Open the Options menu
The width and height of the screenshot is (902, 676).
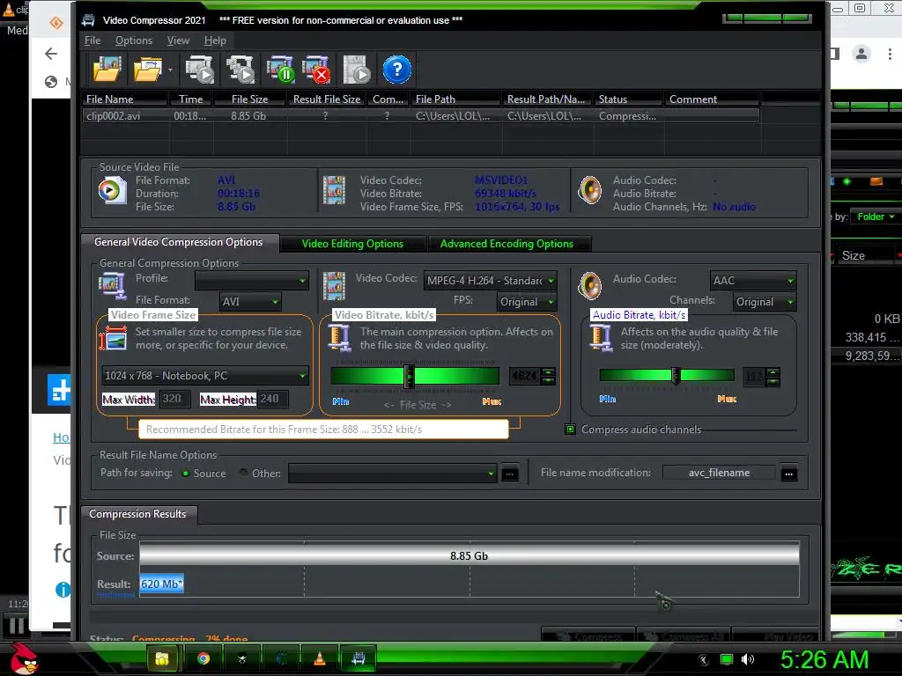(134, 40)
